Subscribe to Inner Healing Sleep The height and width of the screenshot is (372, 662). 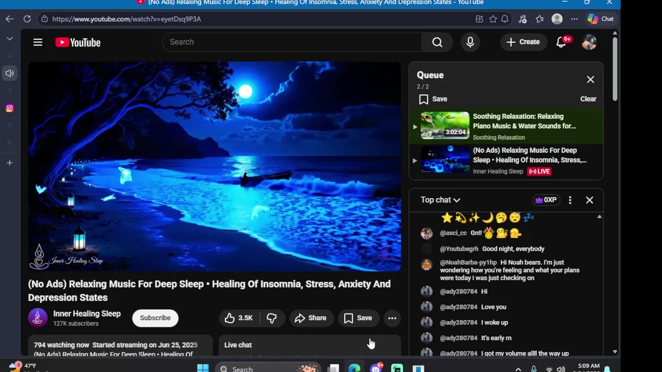pyautogui.click(x=155, y=318)
